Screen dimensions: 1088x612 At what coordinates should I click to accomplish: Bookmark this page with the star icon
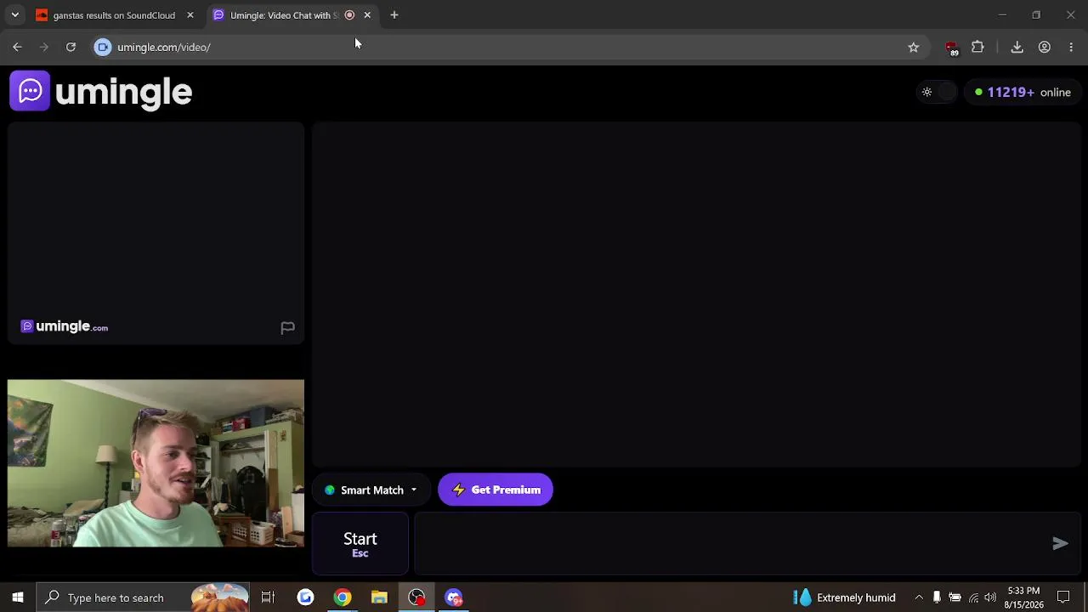pos(914,48)
